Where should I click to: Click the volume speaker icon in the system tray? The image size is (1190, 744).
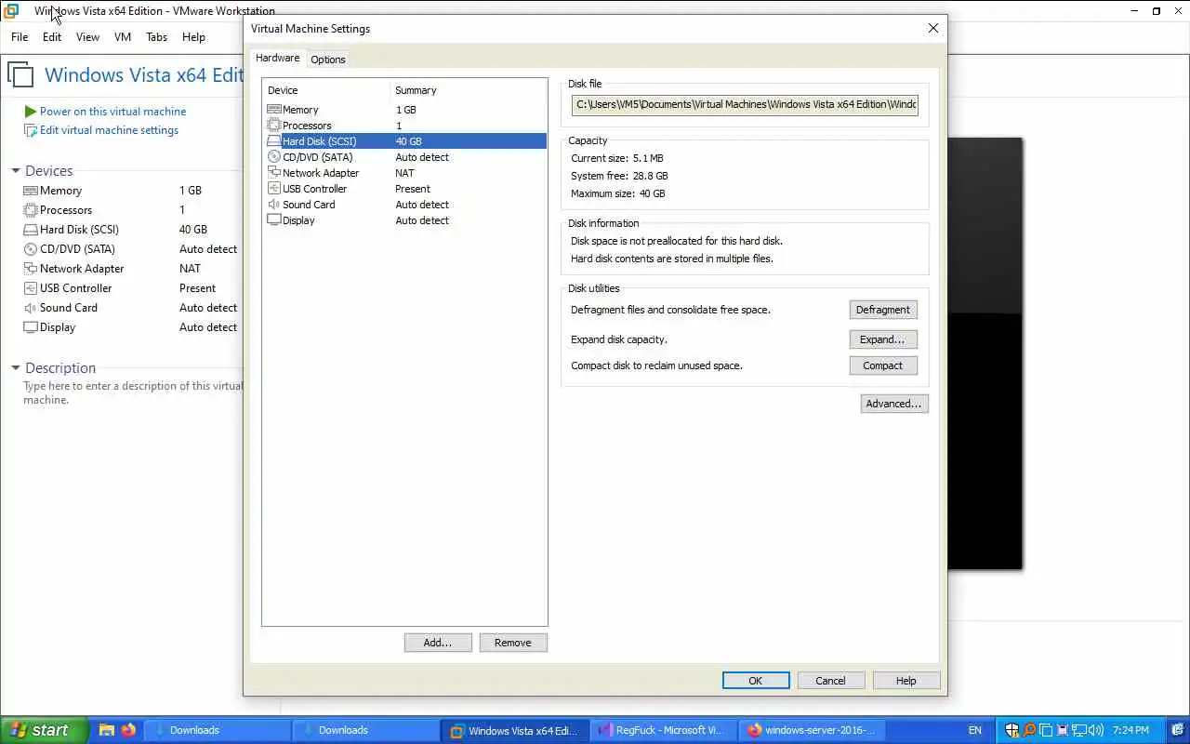pos(1097,730)
